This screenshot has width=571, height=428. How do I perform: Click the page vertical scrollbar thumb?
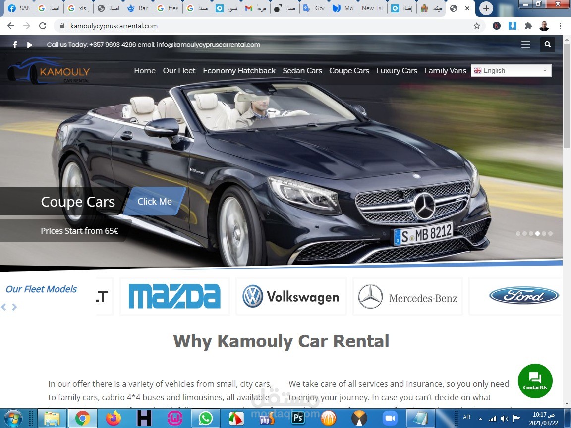tap(567, 96)
